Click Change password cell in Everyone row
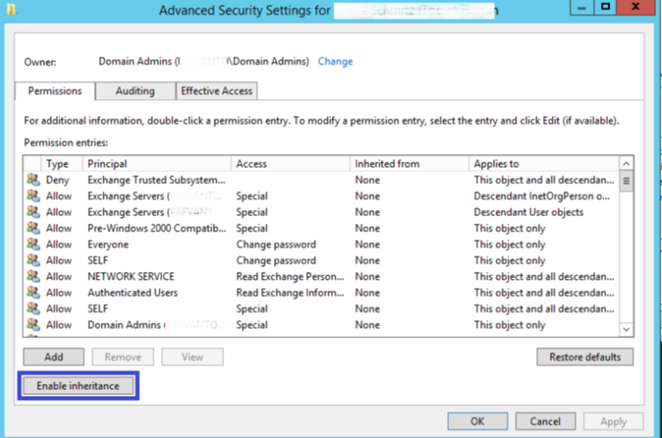 click(276, 244)
